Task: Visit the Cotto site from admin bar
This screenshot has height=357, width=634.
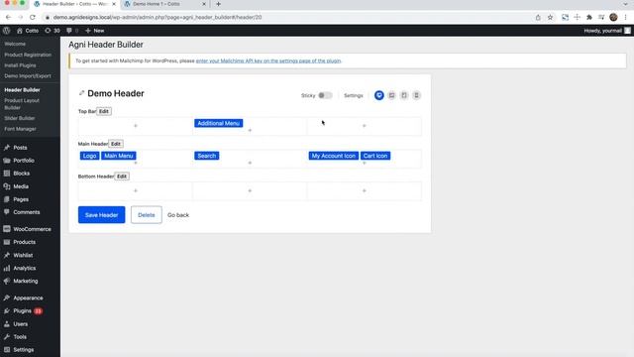Action: tap(28, 31)
